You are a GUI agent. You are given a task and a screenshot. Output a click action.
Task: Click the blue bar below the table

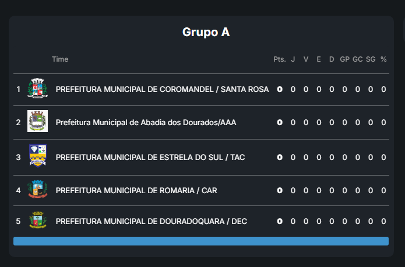click(201, 241)
